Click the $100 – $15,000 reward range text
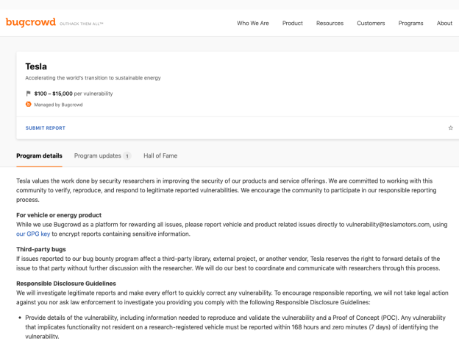 pos(54,94)
